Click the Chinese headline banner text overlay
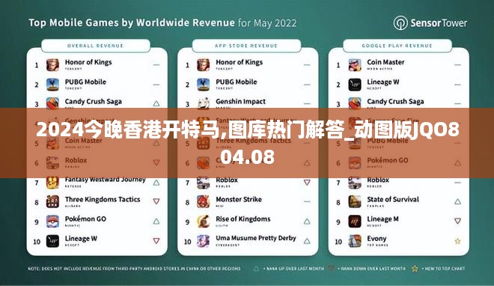Screen dimensions: 494x286 pos(248,143)
